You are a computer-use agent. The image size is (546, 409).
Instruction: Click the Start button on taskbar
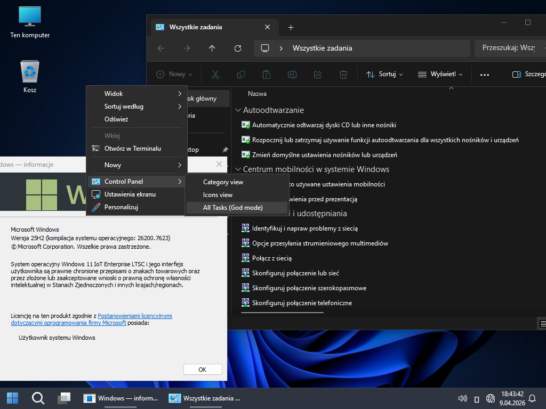(12, 398)
